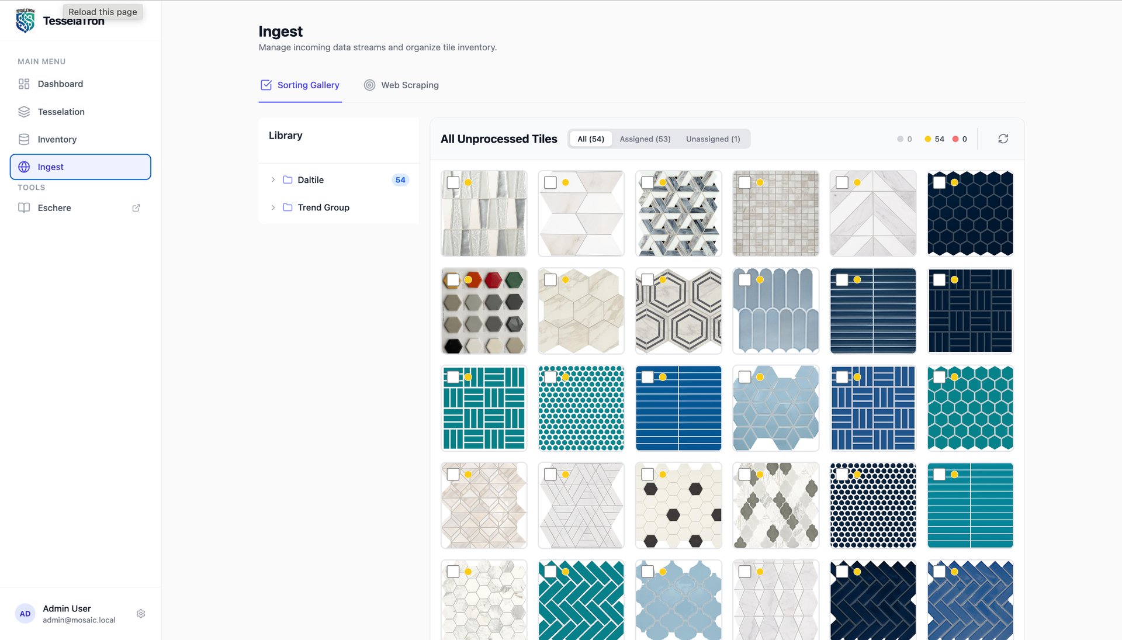Open user settings gear icon
Screen dimensions: 1122x640
(x=141, y=614)
